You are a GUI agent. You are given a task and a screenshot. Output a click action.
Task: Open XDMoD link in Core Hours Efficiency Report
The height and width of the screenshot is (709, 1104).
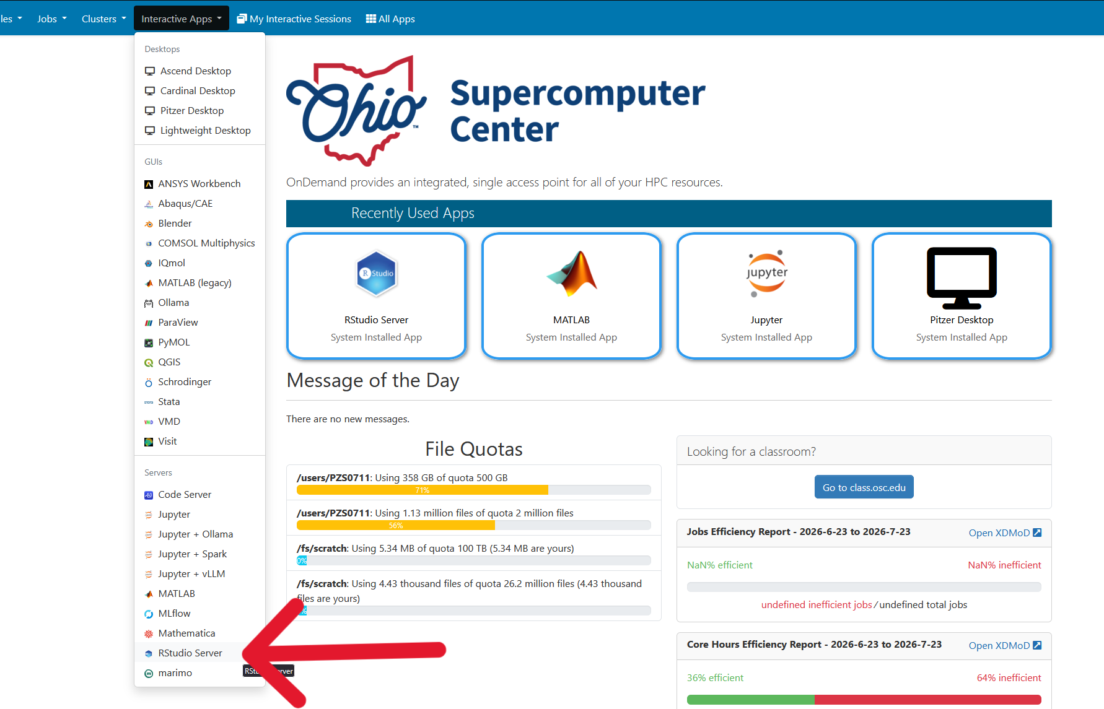[1005, 645]
